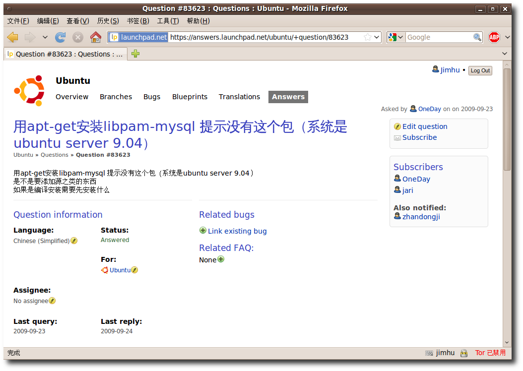Image resolution: width=523 pixels, height=371 pixels.
Task: Click the Edit question link
Action: tap(425, 126)
